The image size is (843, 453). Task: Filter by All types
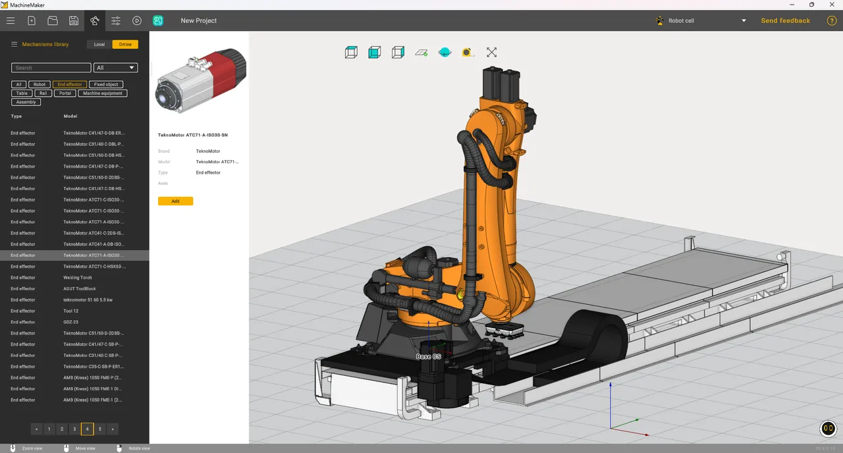18,84
